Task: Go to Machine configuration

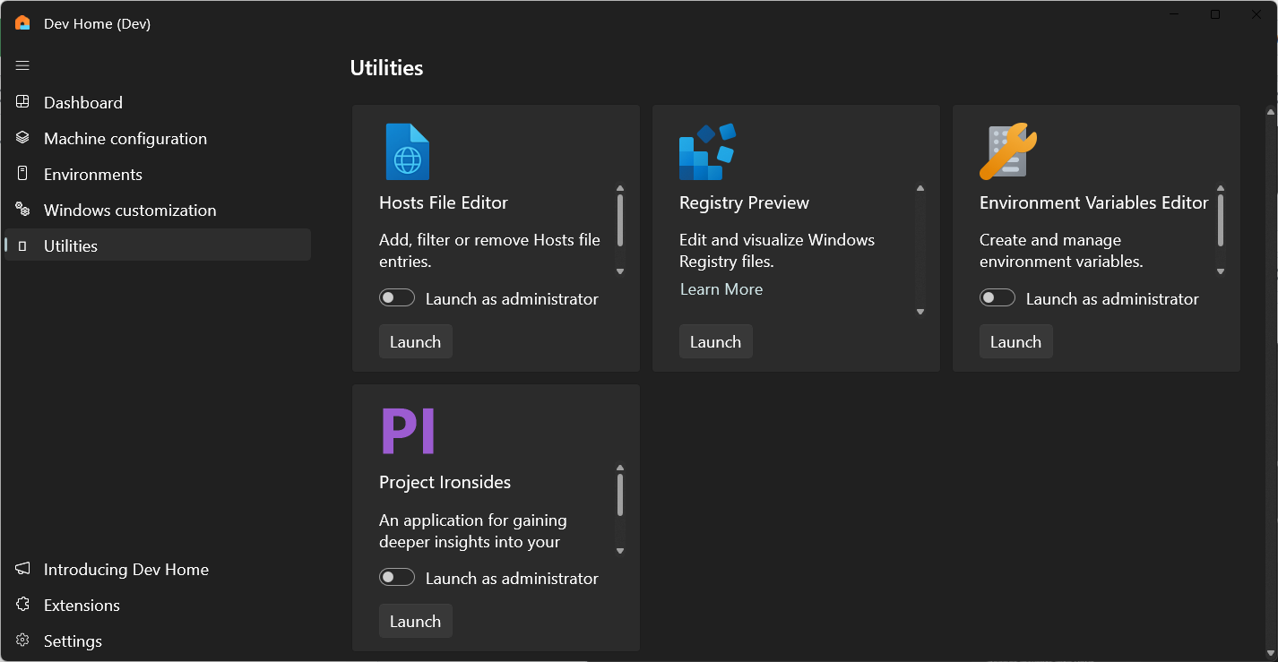Action: coord(158,138)
